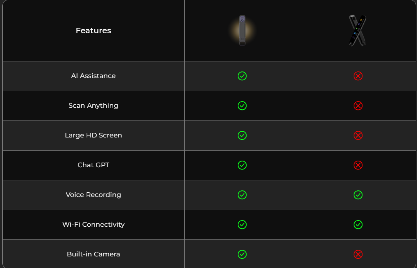Screen dimensions: 417x268
Task: Click the red cross in the Chat GPT row
Action: point(358,165)
